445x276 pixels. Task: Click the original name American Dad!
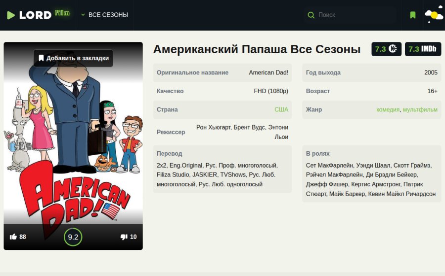pos(268,72)
